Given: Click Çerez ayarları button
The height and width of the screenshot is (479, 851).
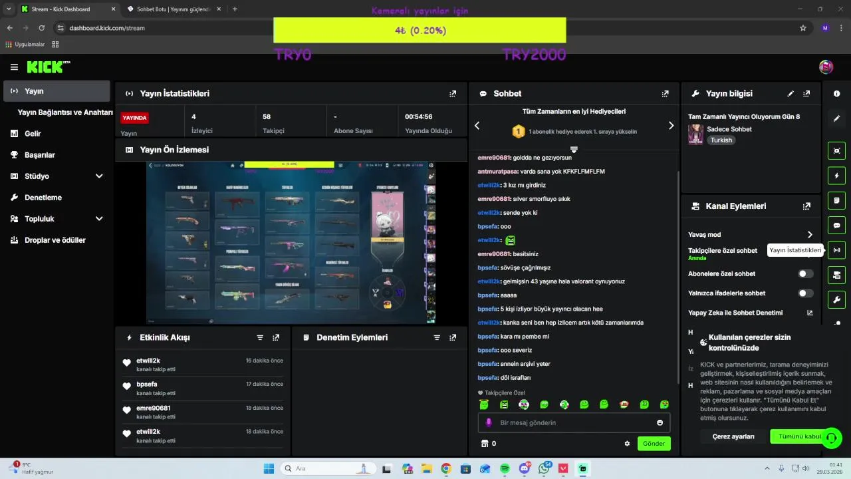Looking at the screenshot, I should point(733,436).
